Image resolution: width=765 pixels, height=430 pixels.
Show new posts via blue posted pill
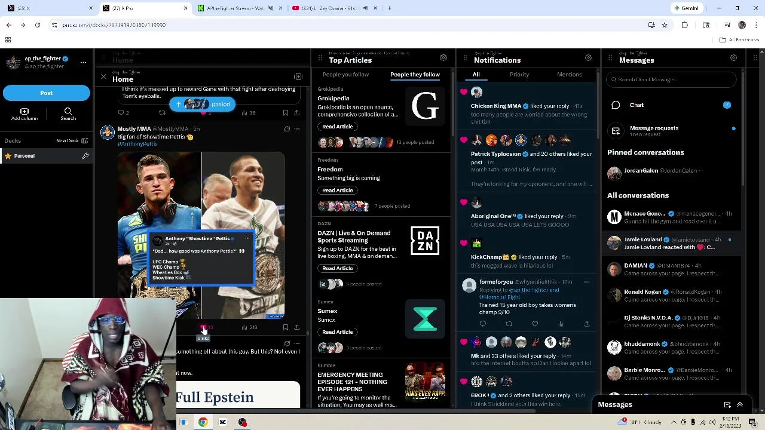pos(202,105)
